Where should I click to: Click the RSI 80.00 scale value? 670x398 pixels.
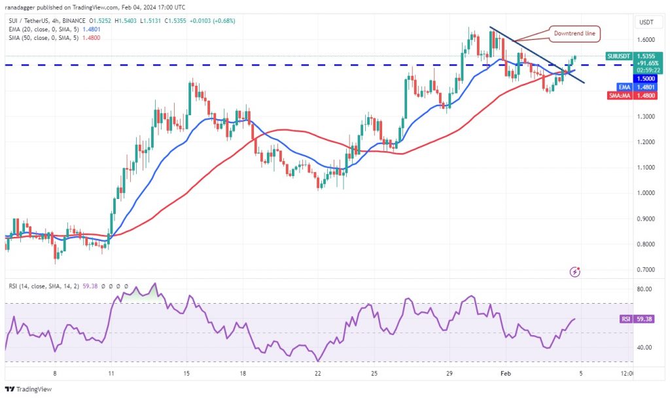644,289
